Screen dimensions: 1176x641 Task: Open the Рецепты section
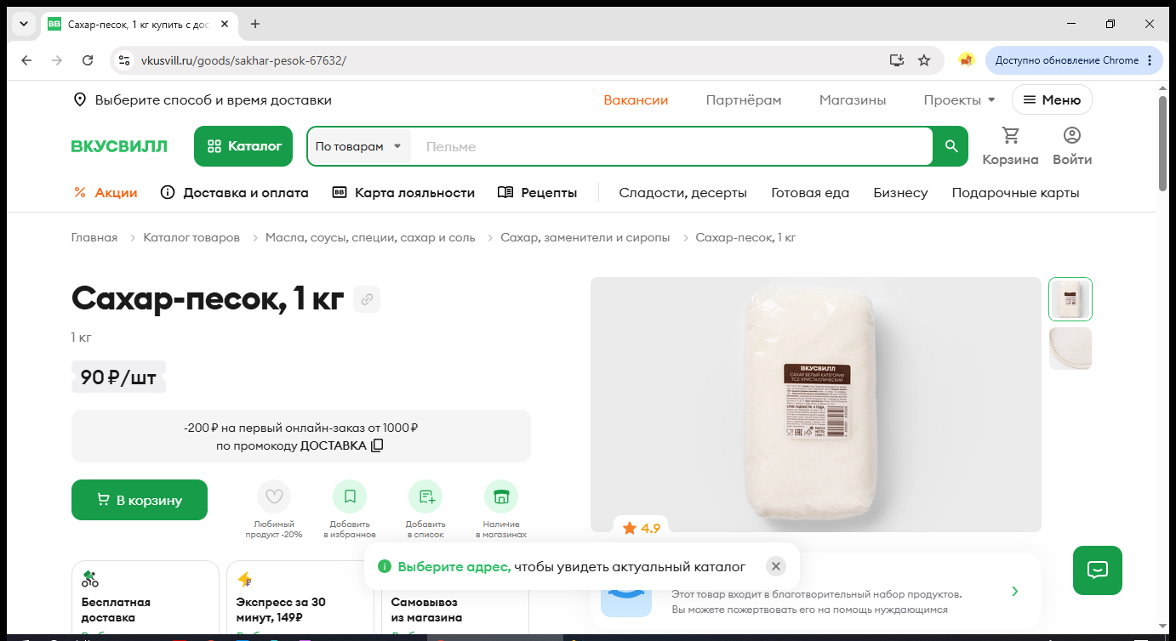(537, 193)
